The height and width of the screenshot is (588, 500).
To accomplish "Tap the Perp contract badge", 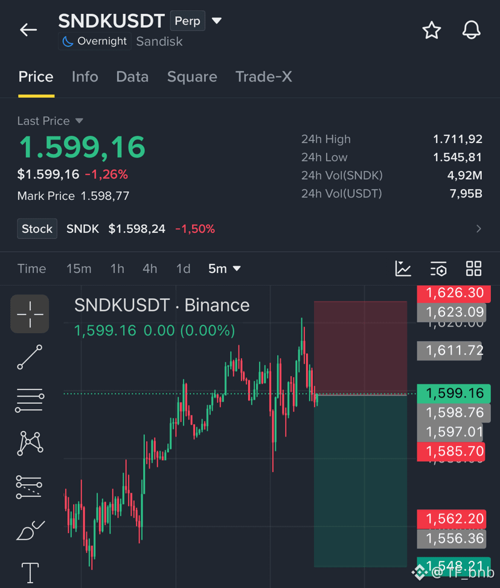I will tap(188, 21).
